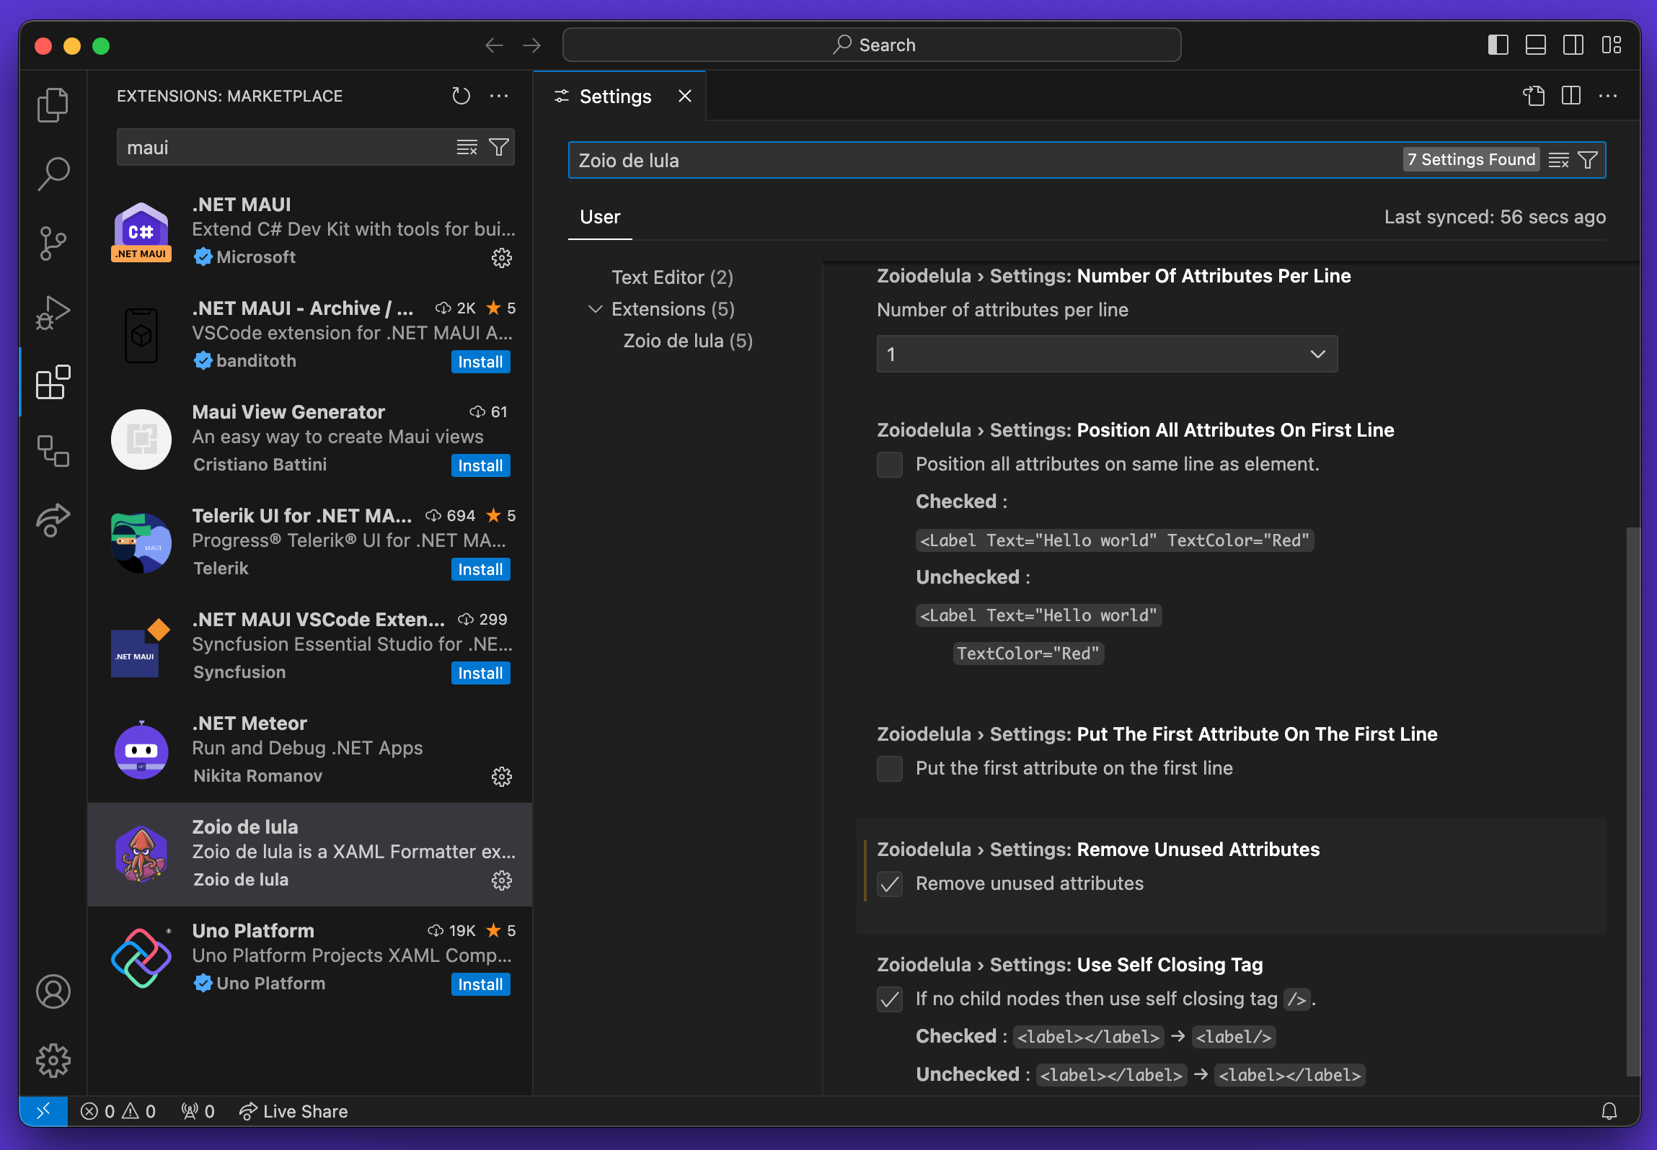This screenshot has height=1150, width=1657.
Task: Open the Manage gear in activity bar
Action: point(53,1061)
